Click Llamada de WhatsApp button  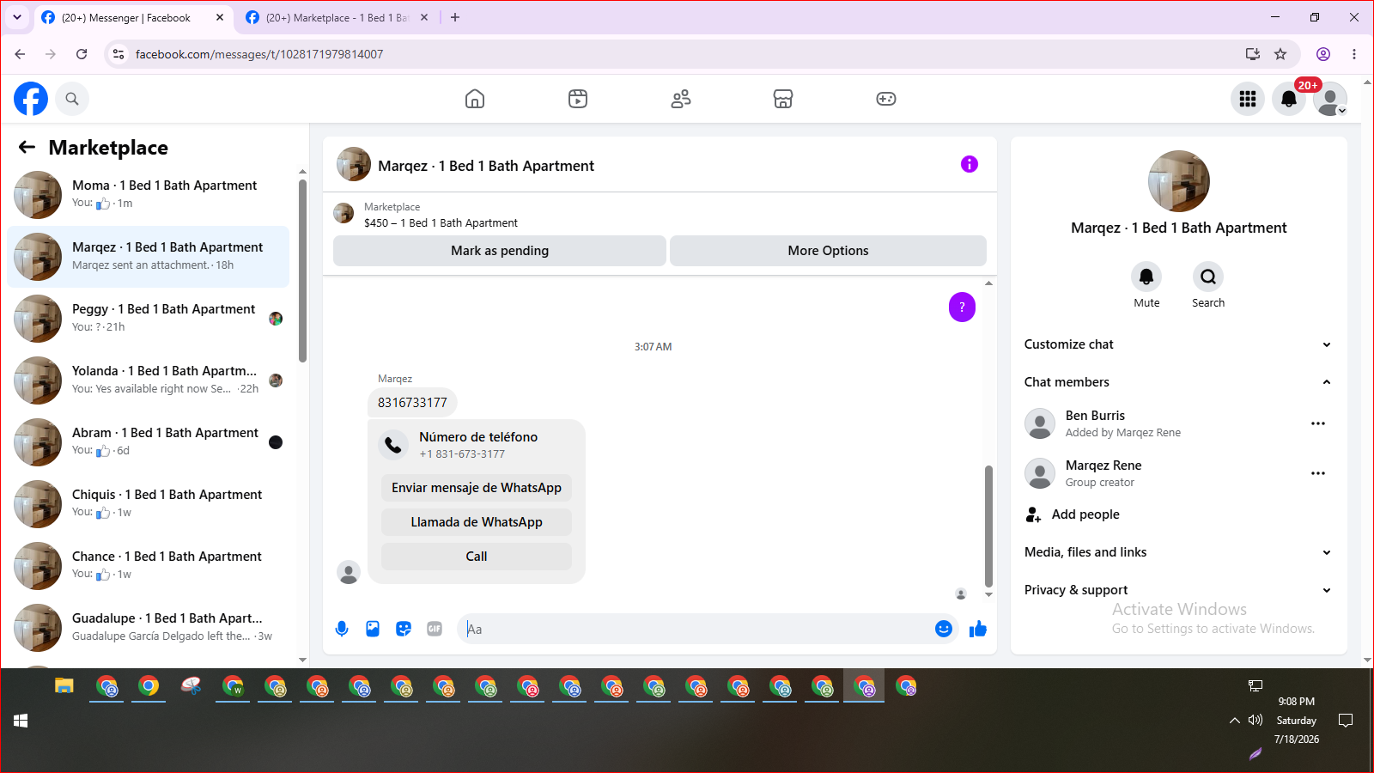coord(477,522)
